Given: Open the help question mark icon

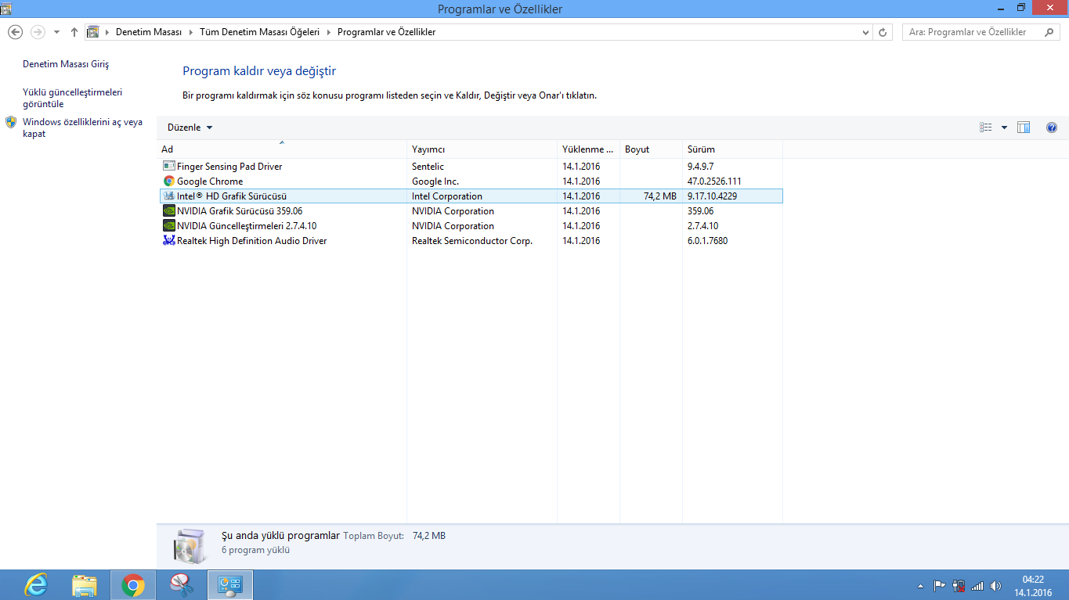Looking at the screenshot, I should click(1052, 128).
